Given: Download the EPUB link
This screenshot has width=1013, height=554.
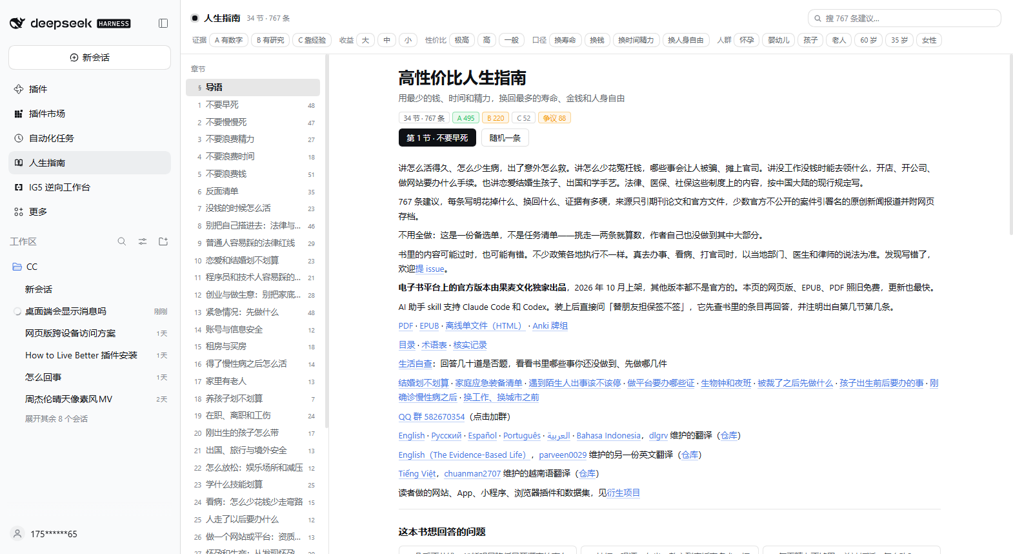Looking at the screenshot, I should coord(429,326).
